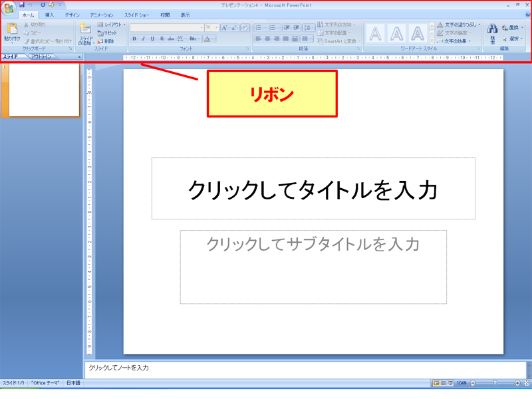Click the decrease indent icon
532x399 pixels.
(287, 28)
